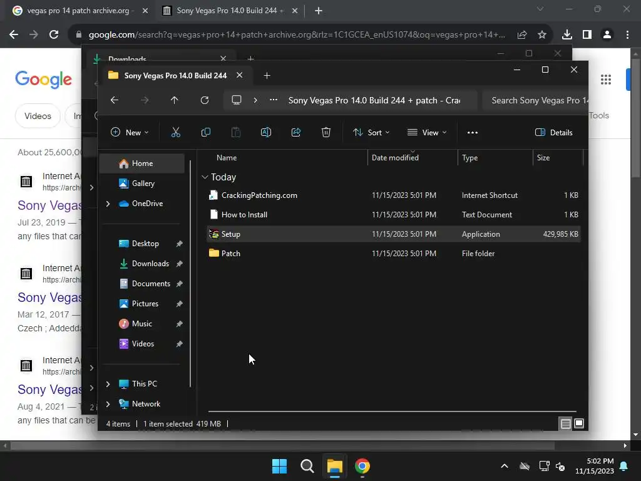Open the View dropdown menu

pos(427,133)
